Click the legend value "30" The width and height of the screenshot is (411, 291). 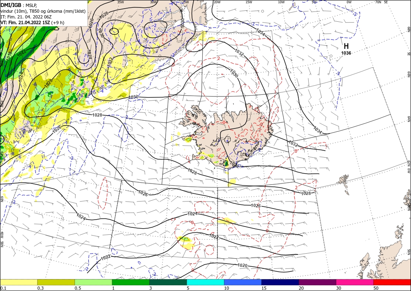coord(339,288)
